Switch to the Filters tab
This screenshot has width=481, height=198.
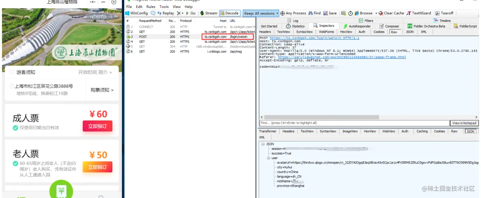pyautogui.click(x=366, y=20)
